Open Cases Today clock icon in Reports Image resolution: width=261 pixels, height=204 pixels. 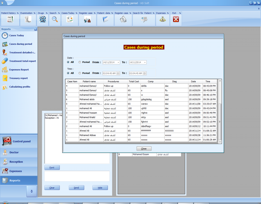[5, 35]
